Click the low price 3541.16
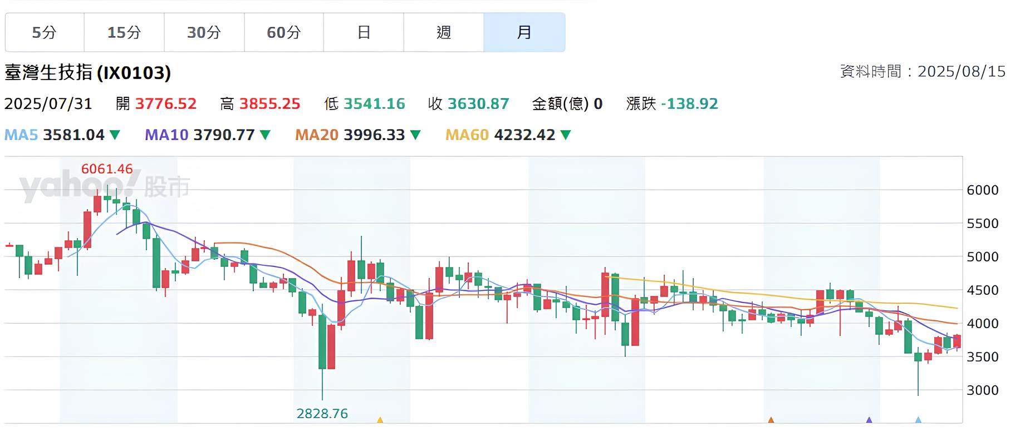 coord(374,103)
